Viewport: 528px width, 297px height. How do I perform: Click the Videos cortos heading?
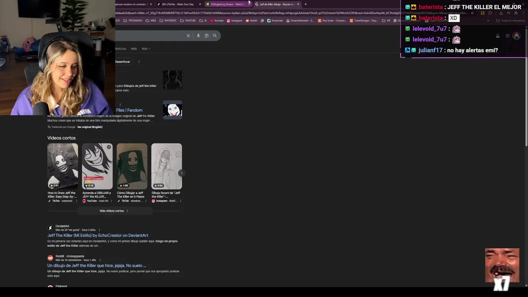pyautogui.click(x=61, y=138)
